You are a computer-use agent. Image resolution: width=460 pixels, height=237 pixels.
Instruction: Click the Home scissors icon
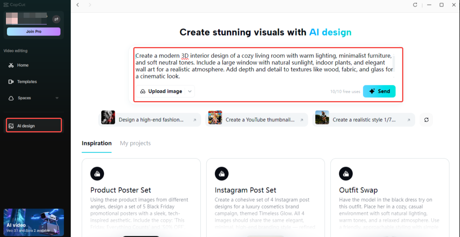click(x=11, y=65)
